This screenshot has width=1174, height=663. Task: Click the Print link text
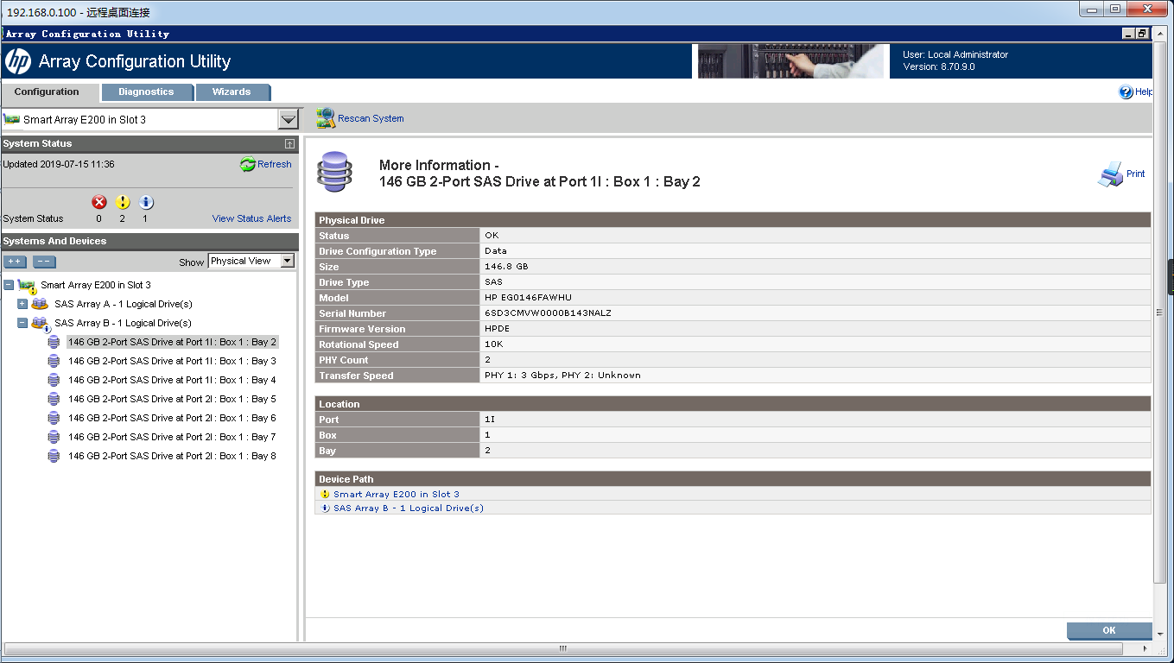tap(1135, 174)
